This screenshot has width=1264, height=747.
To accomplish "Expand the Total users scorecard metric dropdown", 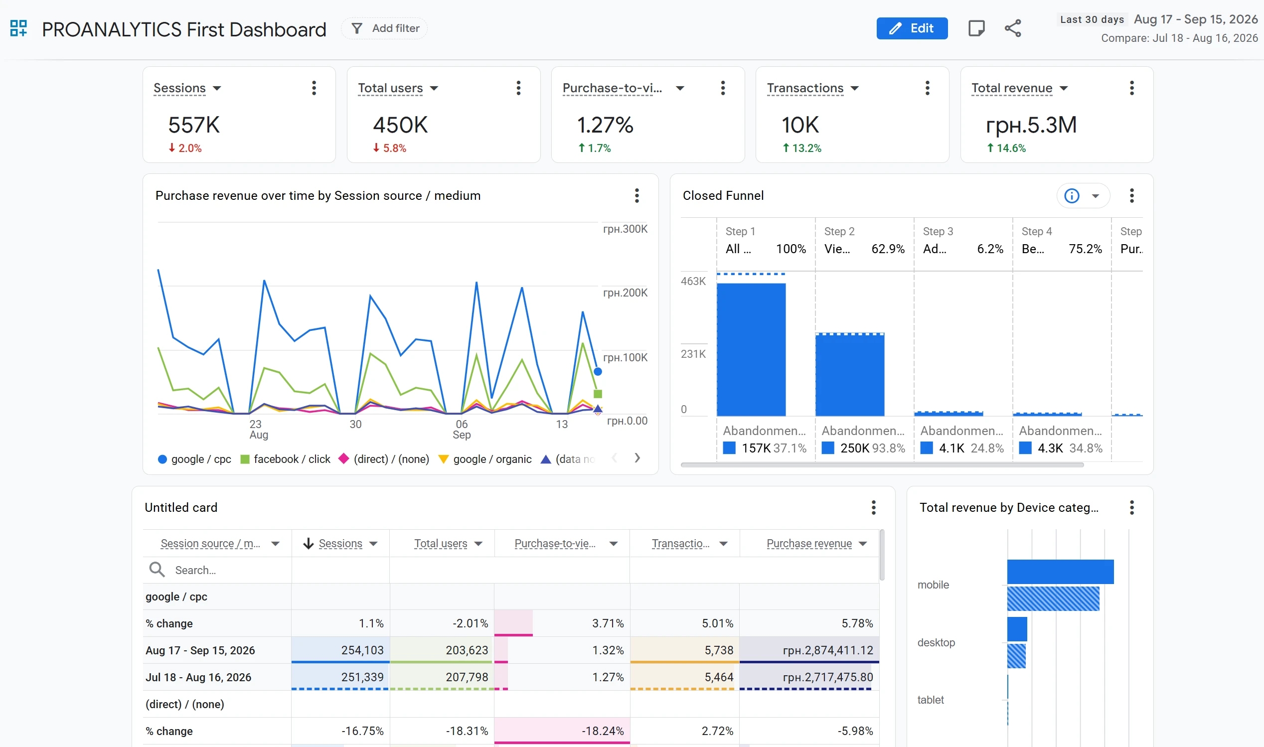I will (434, 89).
